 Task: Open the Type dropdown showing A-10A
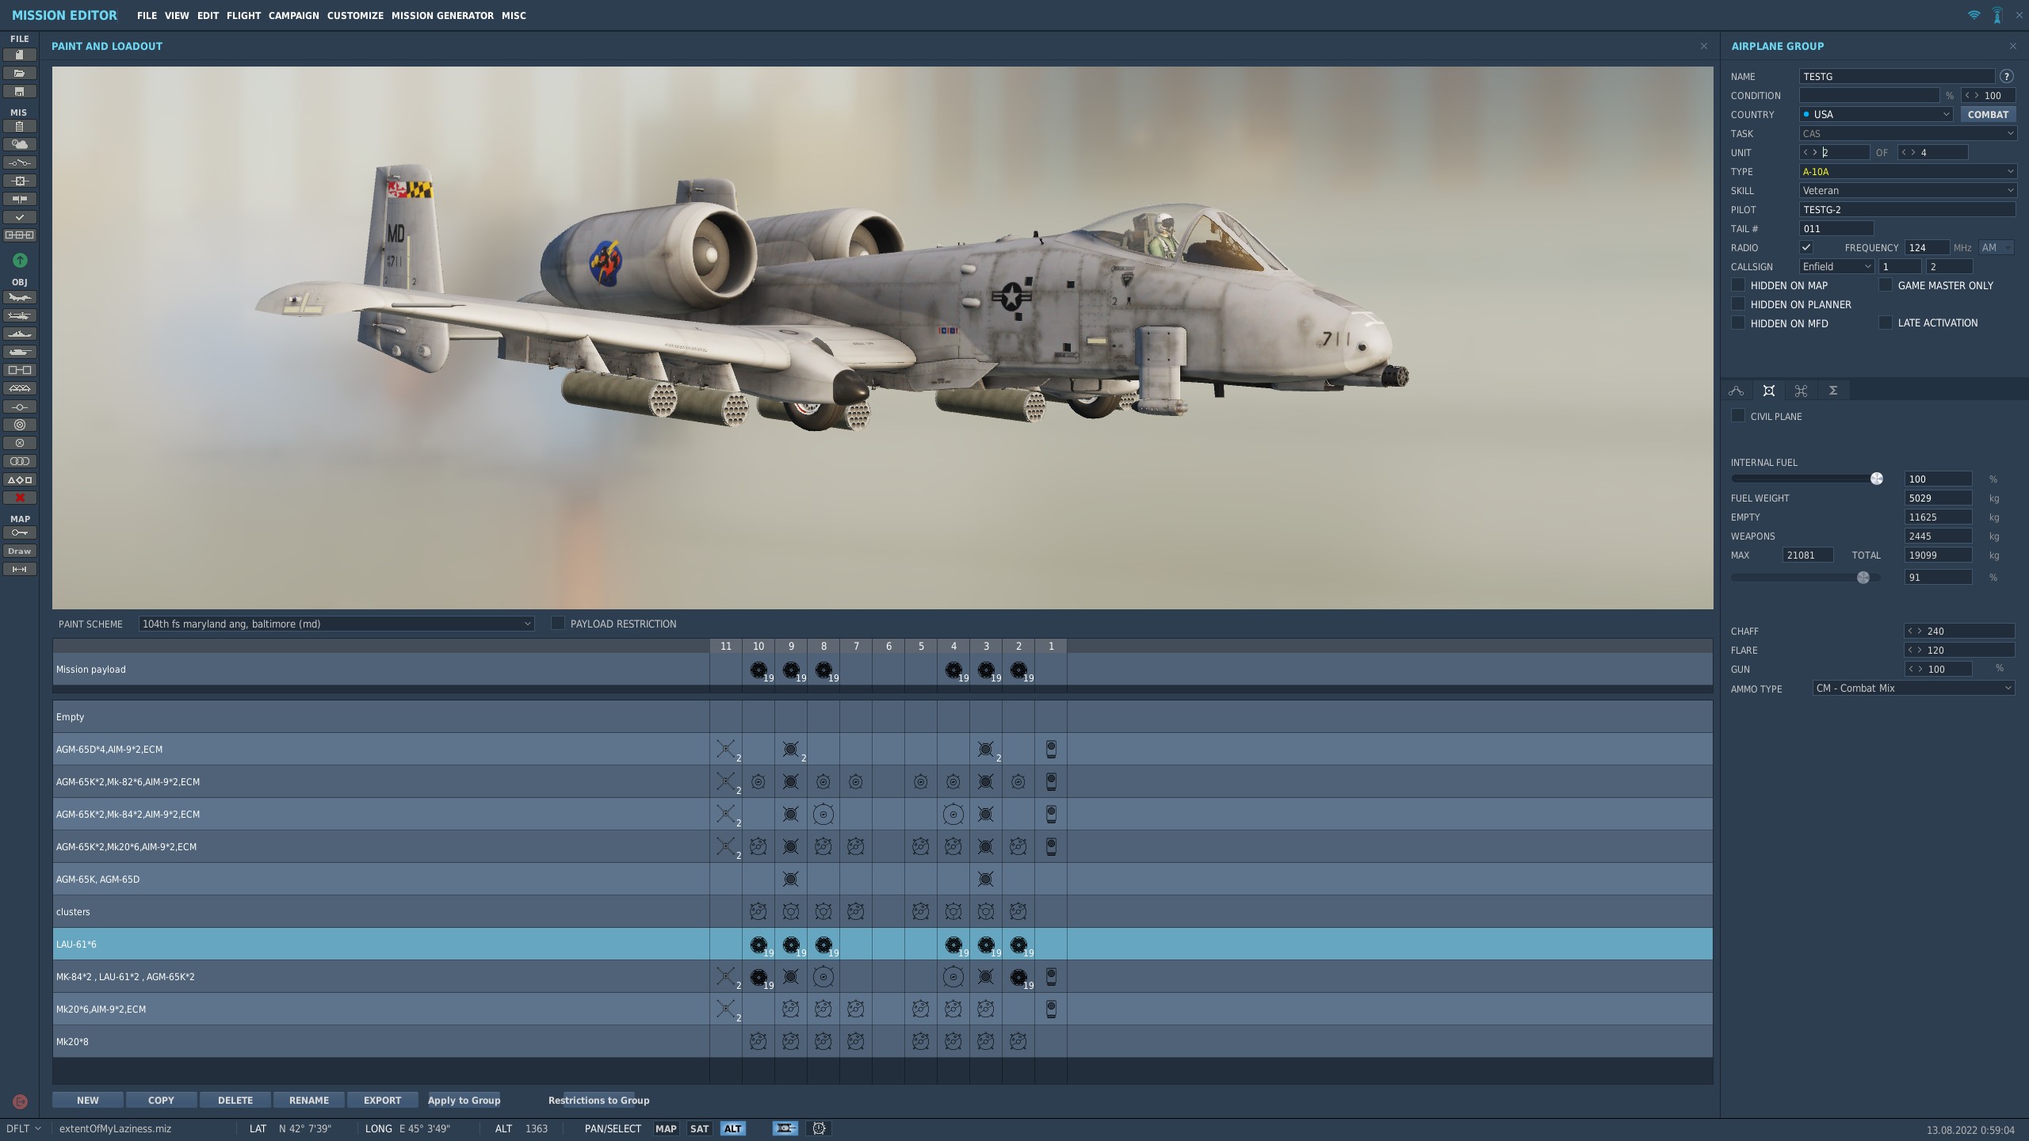click(x=1908, y=171)
